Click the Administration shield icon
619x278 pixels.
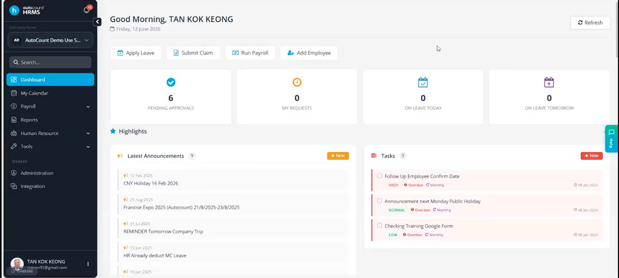[14, 173]
